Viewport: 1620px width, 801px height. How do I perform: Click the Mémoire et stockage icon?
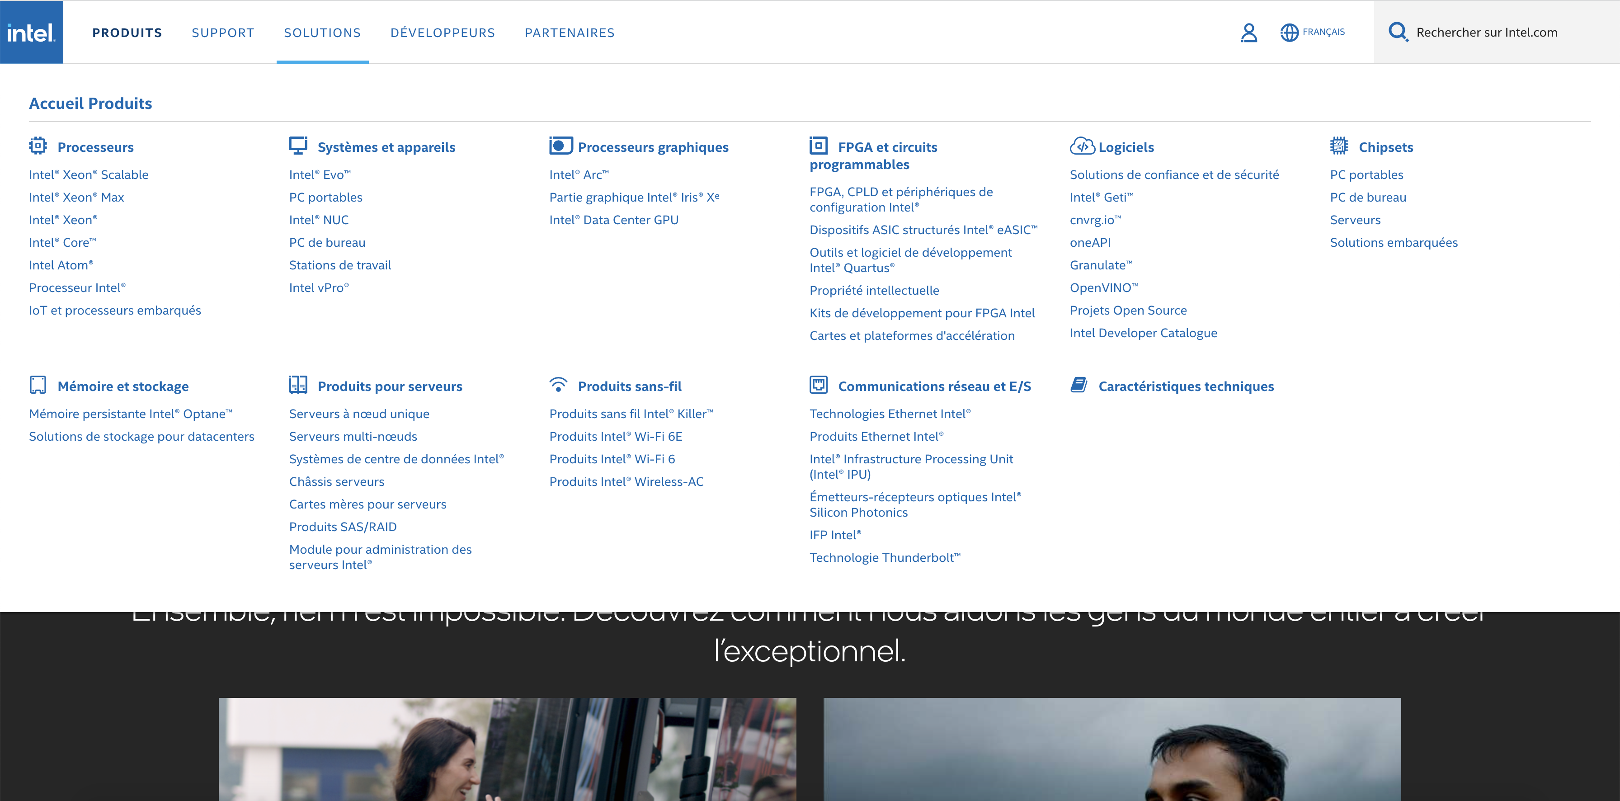[x=38, y=385]
